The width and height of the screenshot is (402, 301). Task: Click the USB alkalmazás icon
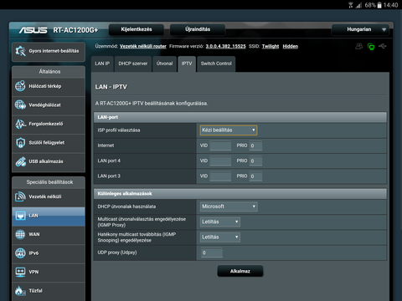(20, 161)
